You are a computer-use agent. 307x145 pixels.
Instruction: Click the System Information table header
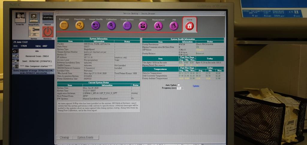tap(98, 39)
